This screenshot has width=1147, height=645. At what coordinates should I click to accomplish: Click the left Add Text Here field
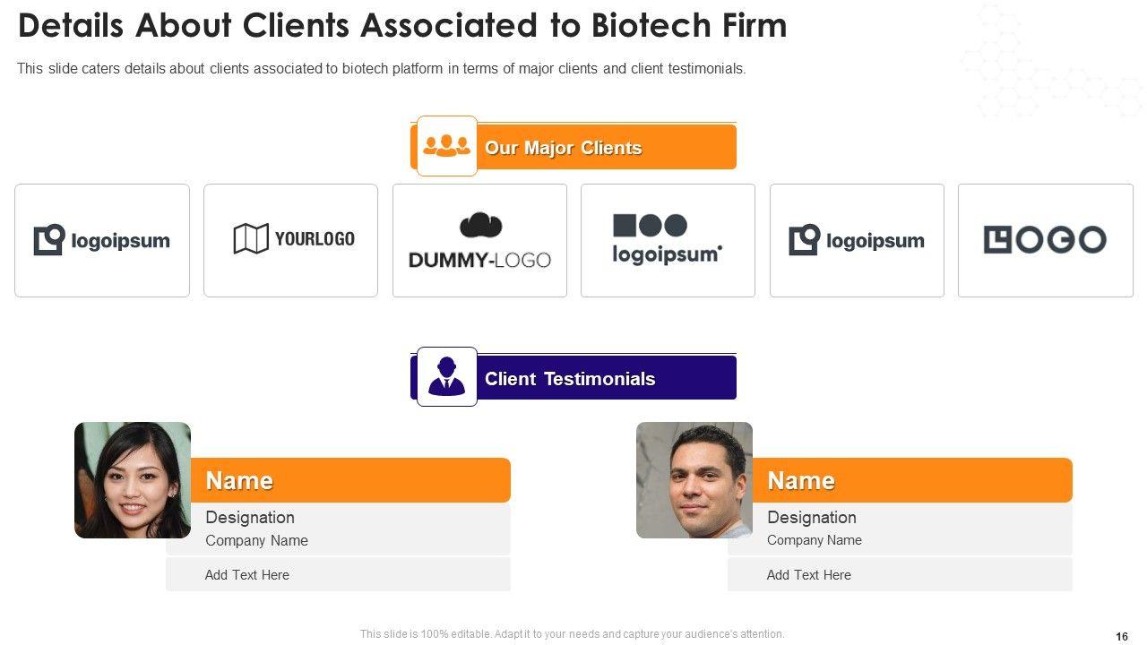point(247,575)
